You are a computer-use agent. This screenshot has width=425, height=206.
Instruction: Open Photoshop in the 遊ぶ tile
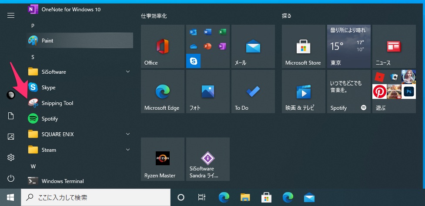[408, 92]
